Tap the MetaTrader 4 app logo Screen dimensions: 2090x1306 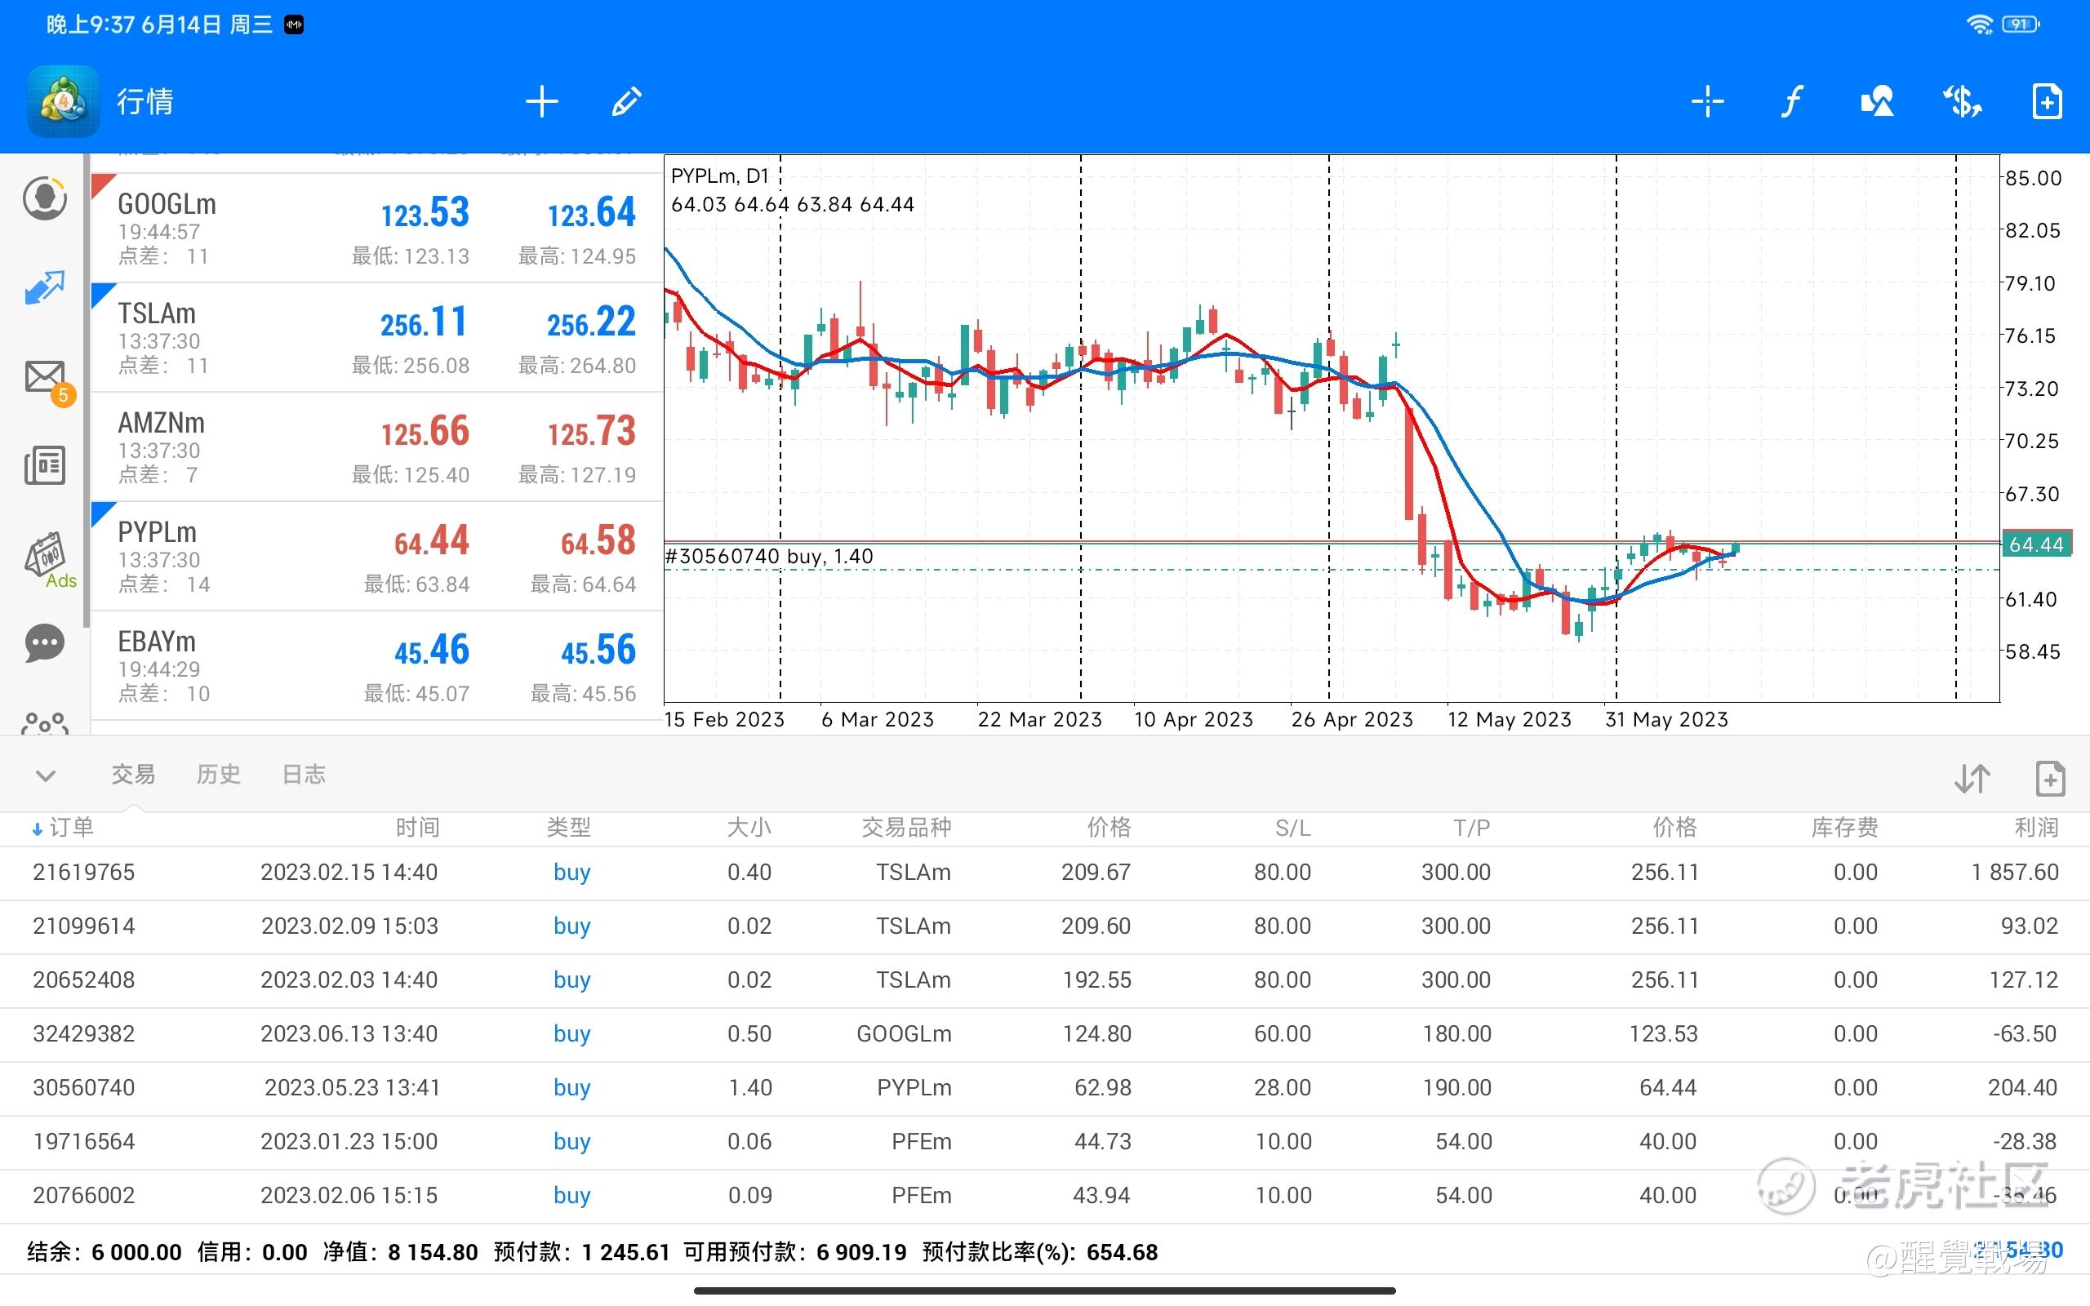[x=63, y=101]
